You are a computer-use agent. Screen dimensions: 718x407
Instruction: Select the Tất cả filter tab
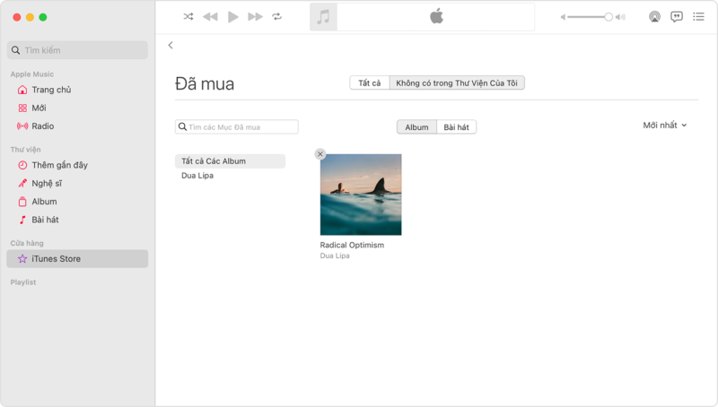click(370, 83)
